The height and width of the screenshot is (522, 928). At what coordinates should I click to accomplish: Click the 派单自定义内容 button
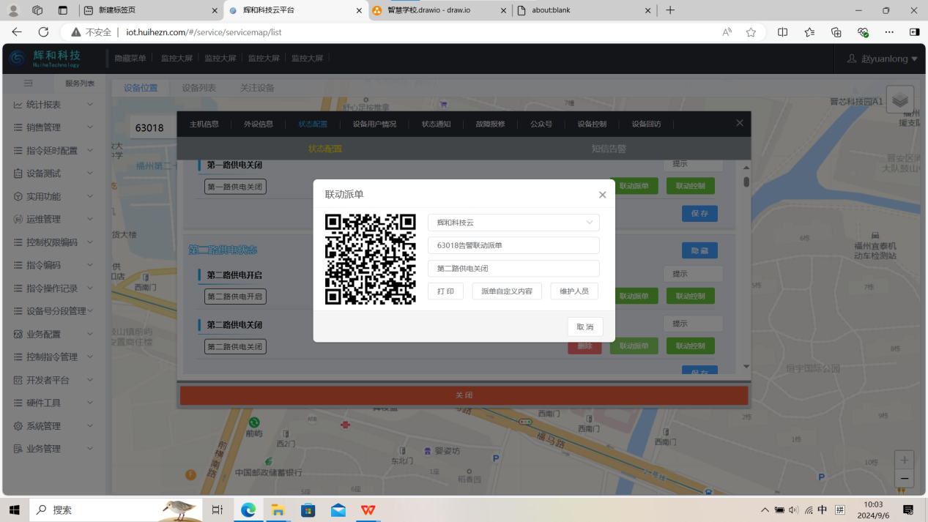click(x=506, y=291)
